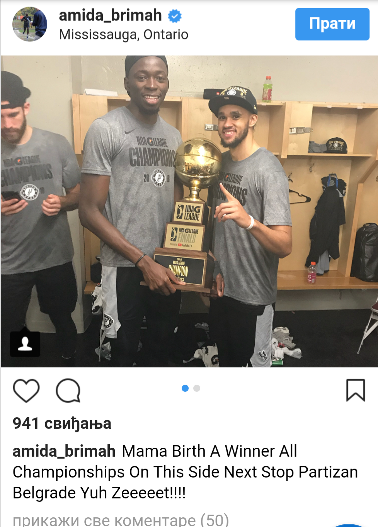This screenshot has height=527, width=378.
Task: Select the first blue carousel dot
Action: tap(185, 388)
